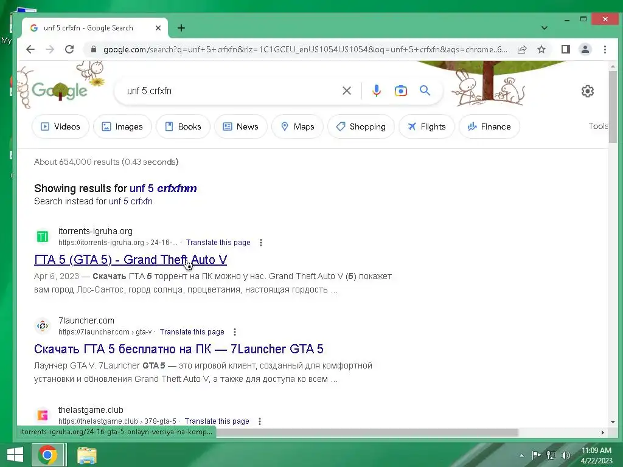The image size is (623, 467).
Task: Search instead for unf 5 crfxfn
Action: 131,201
